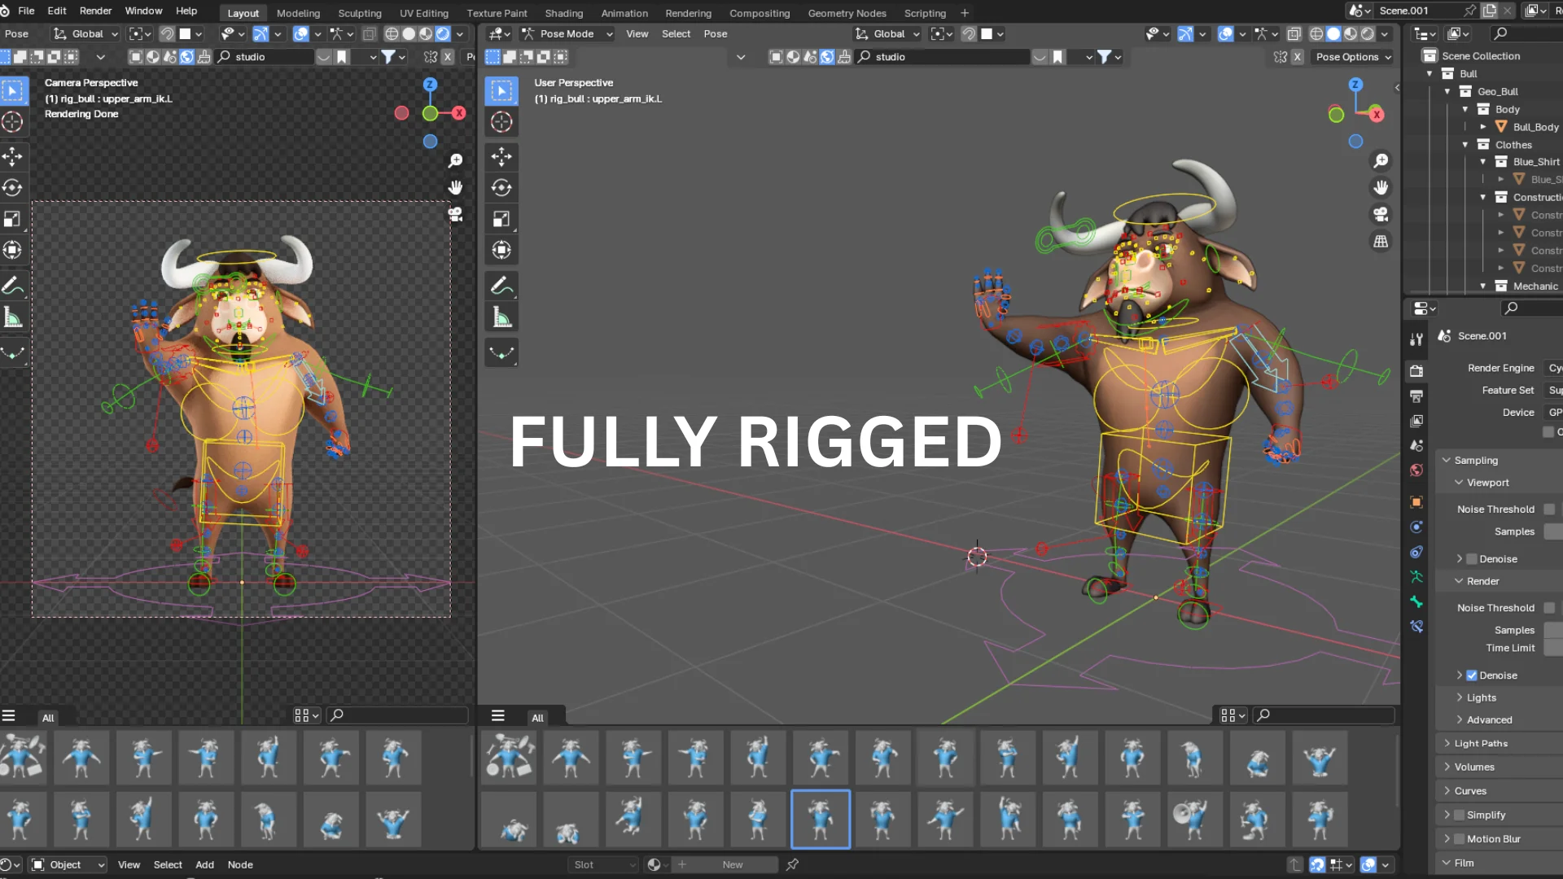Image resolution: width=1563 pixels, height=879 pixels.
Task: Switch to the Shading workspace tab
Action: click(563, 12)
